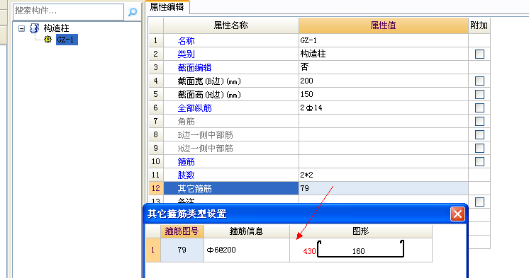Click the red 430 dimension in stirrup shape
Screen dimensions: 529x278
click(309, 251)
